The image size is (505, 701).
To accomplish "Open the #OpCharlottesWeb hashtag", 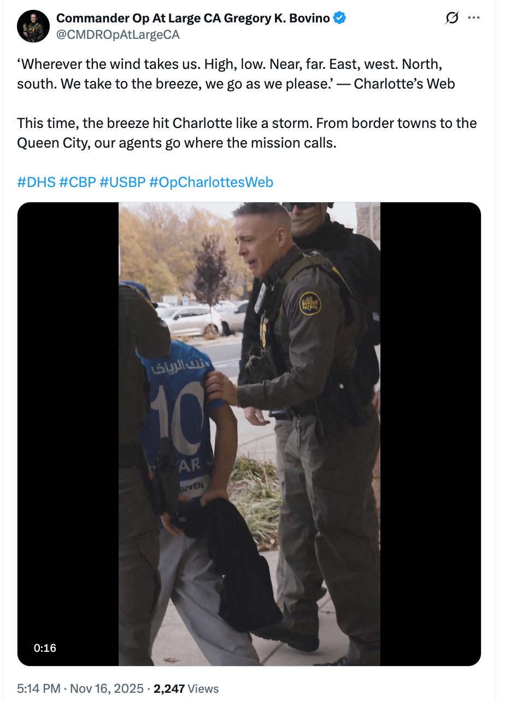I will 210,182.
